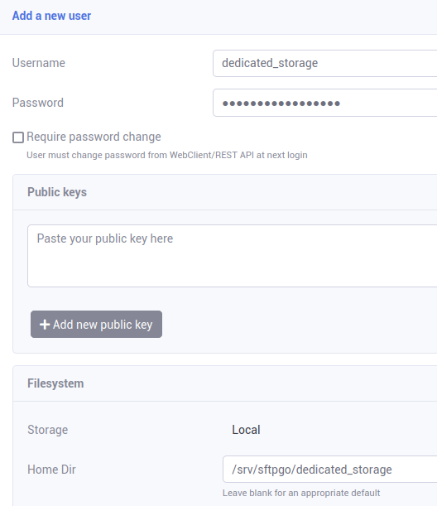437x506 pixels.
Task: Tick the Require password change checkbox
Action: point(18,137)
